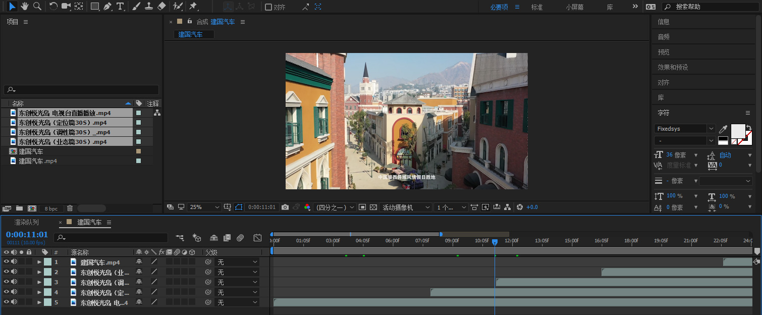Click the 8 bpc color depth button

51,208
